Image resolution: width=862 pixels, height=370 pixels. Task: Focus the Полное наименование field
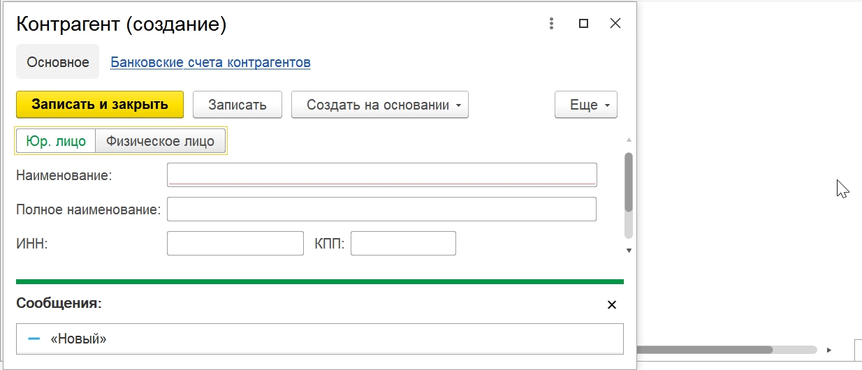point(381,209)
